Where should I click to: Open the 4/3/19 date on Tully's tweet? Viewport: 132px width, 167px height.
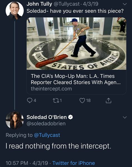pos(91,4)
